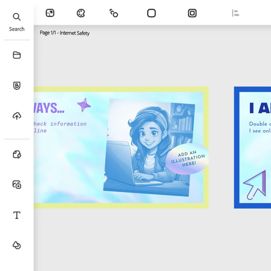Click the Page 1/1 - Internet Safety label
Viewport: 271px width, 271px height.
[x=64, y=33]
